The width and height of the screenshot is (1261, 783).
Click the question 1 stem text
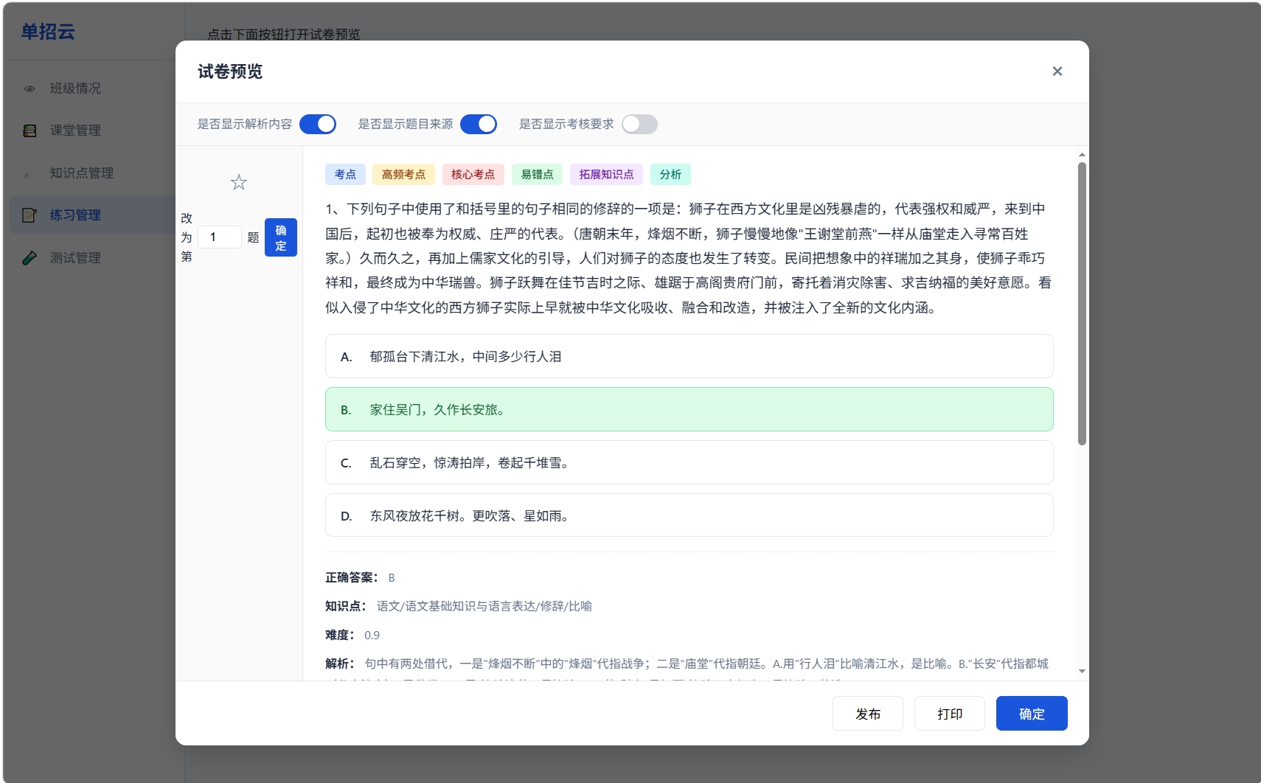689,258
